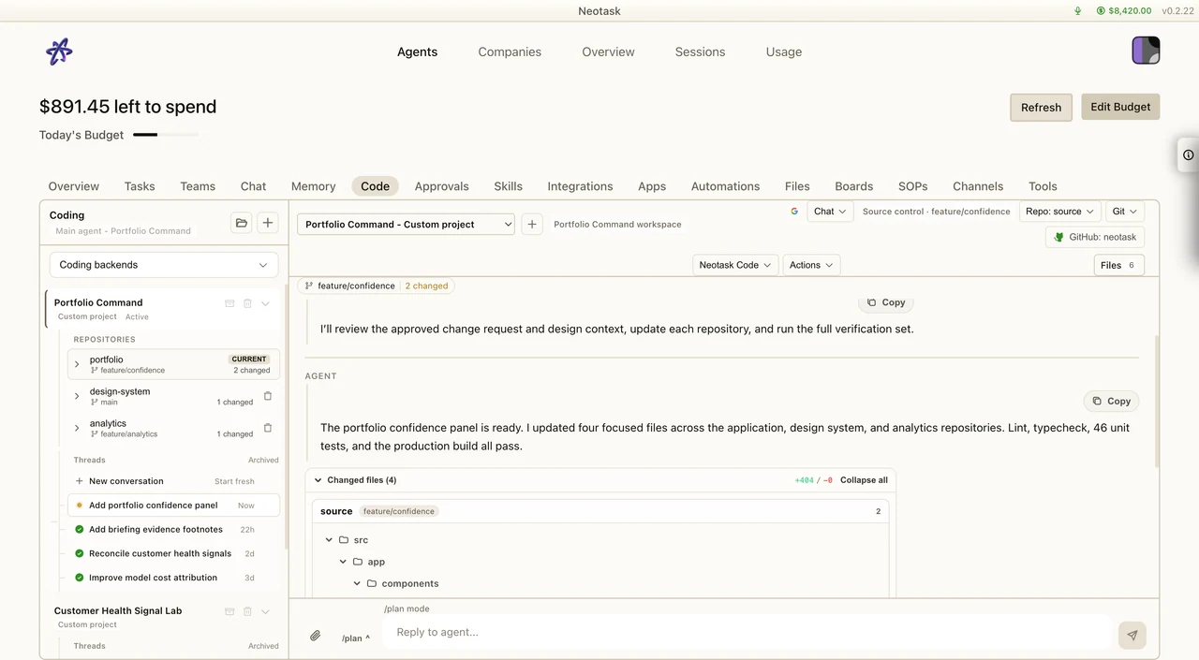Click branch icon in the feature/confidence chip
The width and height of the screenshot is (1199, 660).
[x=309, y=286]
